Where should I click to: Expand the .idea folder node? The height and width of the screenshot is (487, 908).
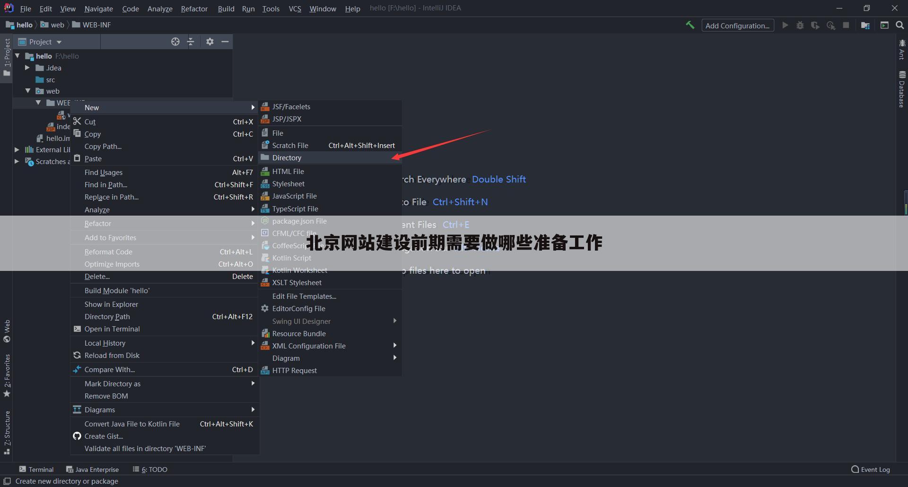[x=27, y=68]
